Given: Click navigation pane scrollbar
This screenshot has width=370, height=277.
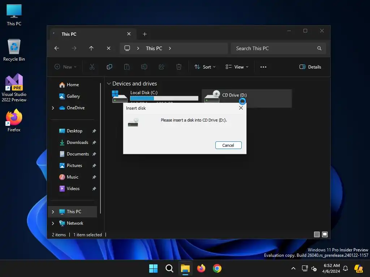Looking at the screenshot, I should click(100, 148).
